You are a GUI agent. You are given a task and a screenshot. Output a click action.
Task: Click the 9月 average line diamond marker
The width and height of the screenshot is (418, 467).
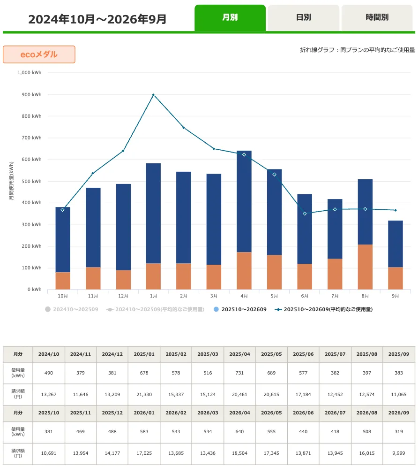point(396,210)
